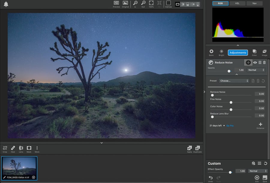Open the Go Pro link

(x=230, y=126)
